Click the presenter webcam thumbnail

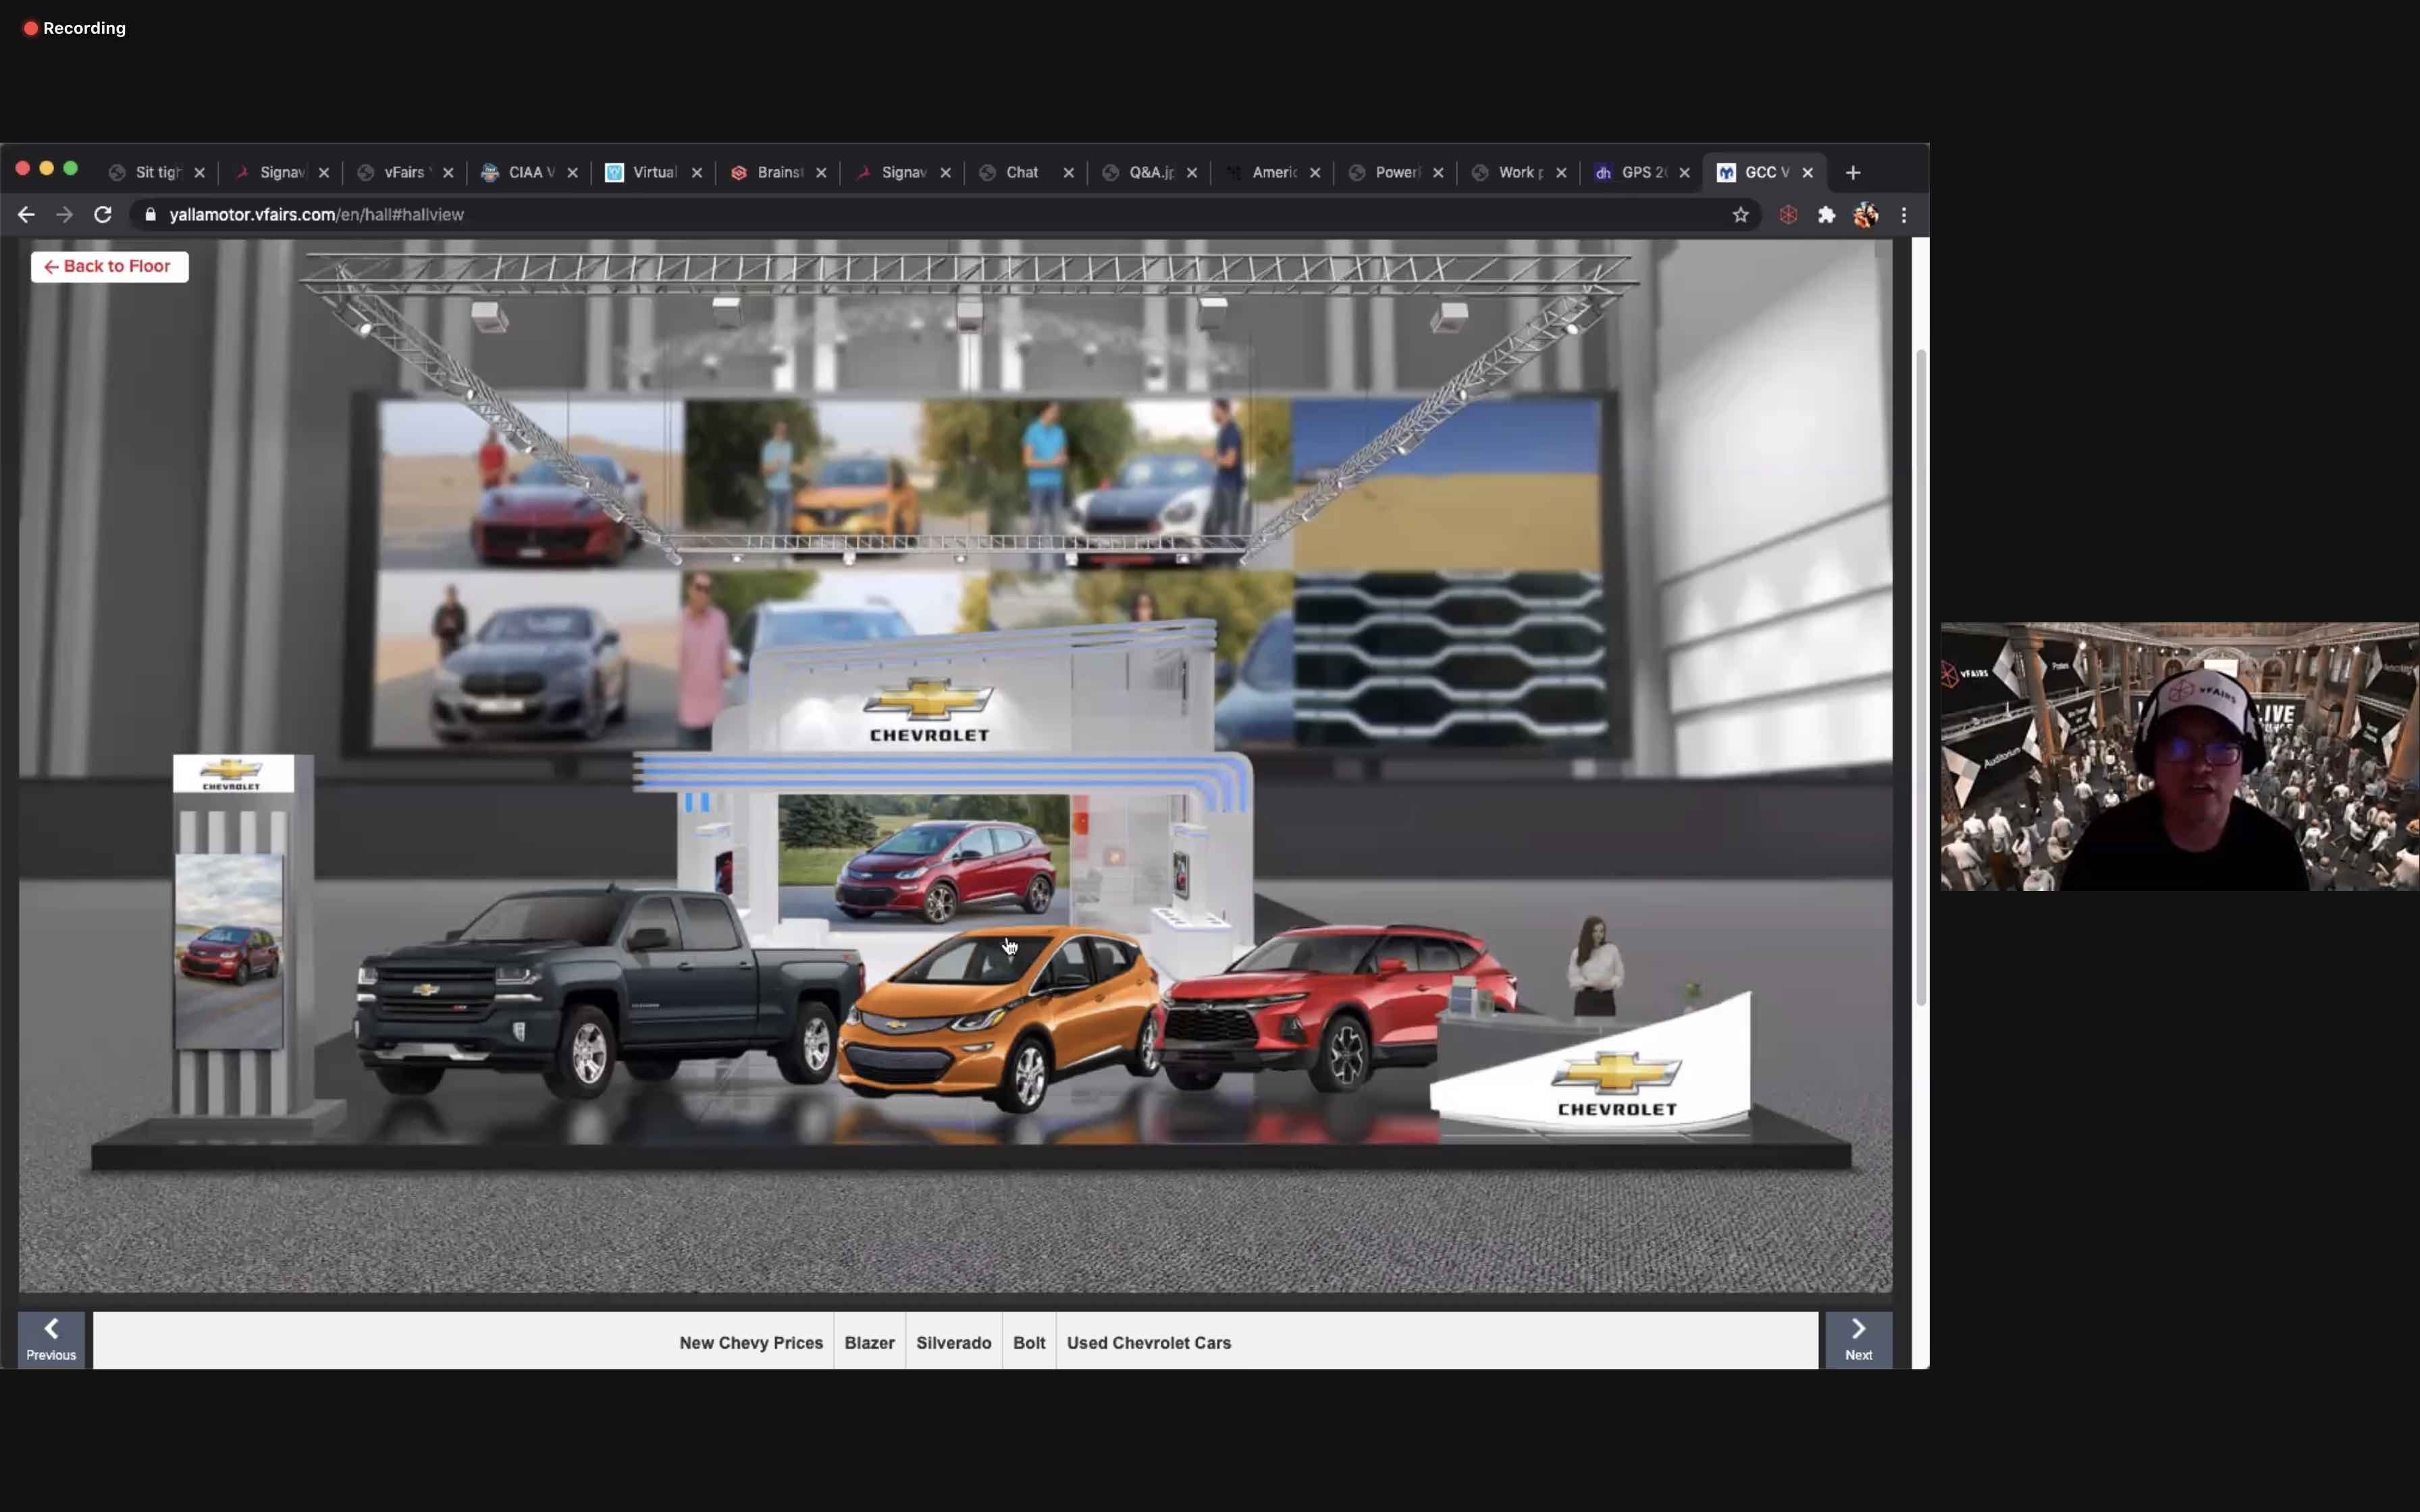point(2179,756)
